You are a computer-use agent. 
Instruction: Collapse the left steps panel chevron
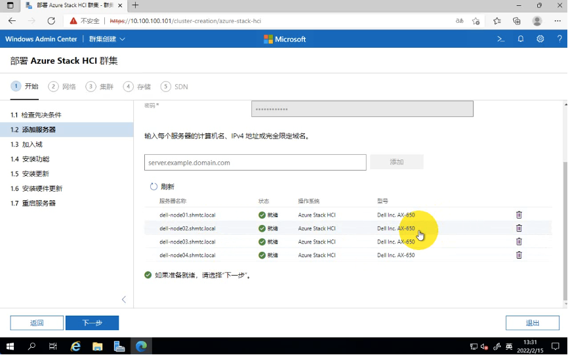click(124, 299)
